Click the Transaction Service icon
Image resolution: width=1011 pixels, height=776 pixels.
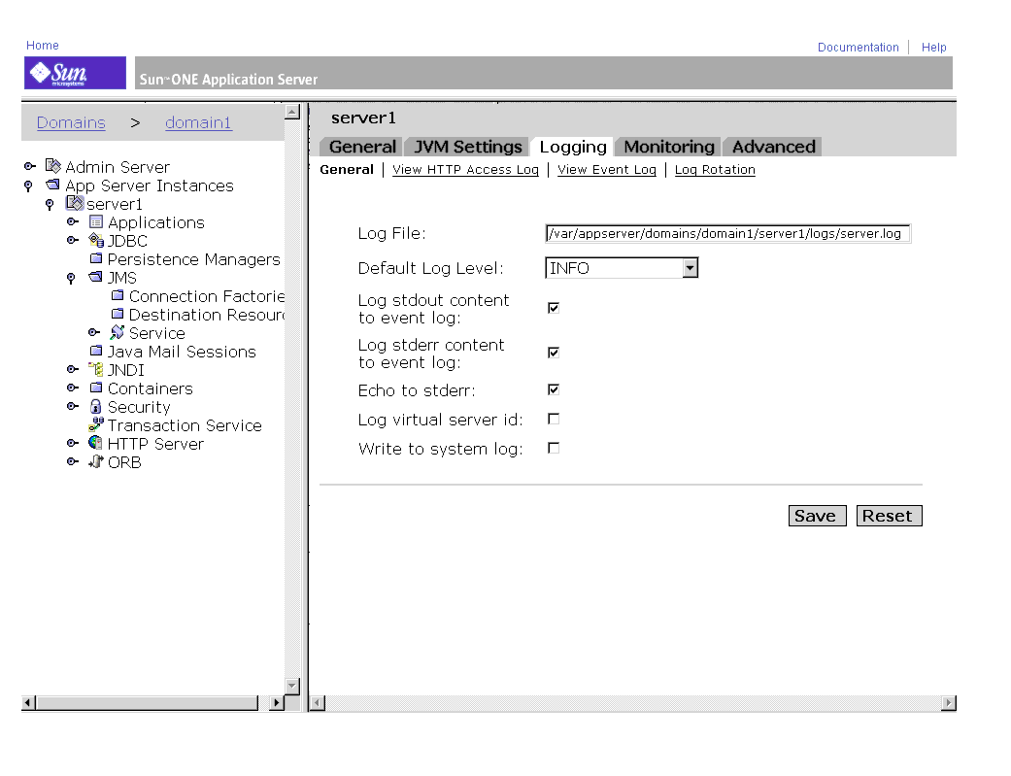coord(96,424)
